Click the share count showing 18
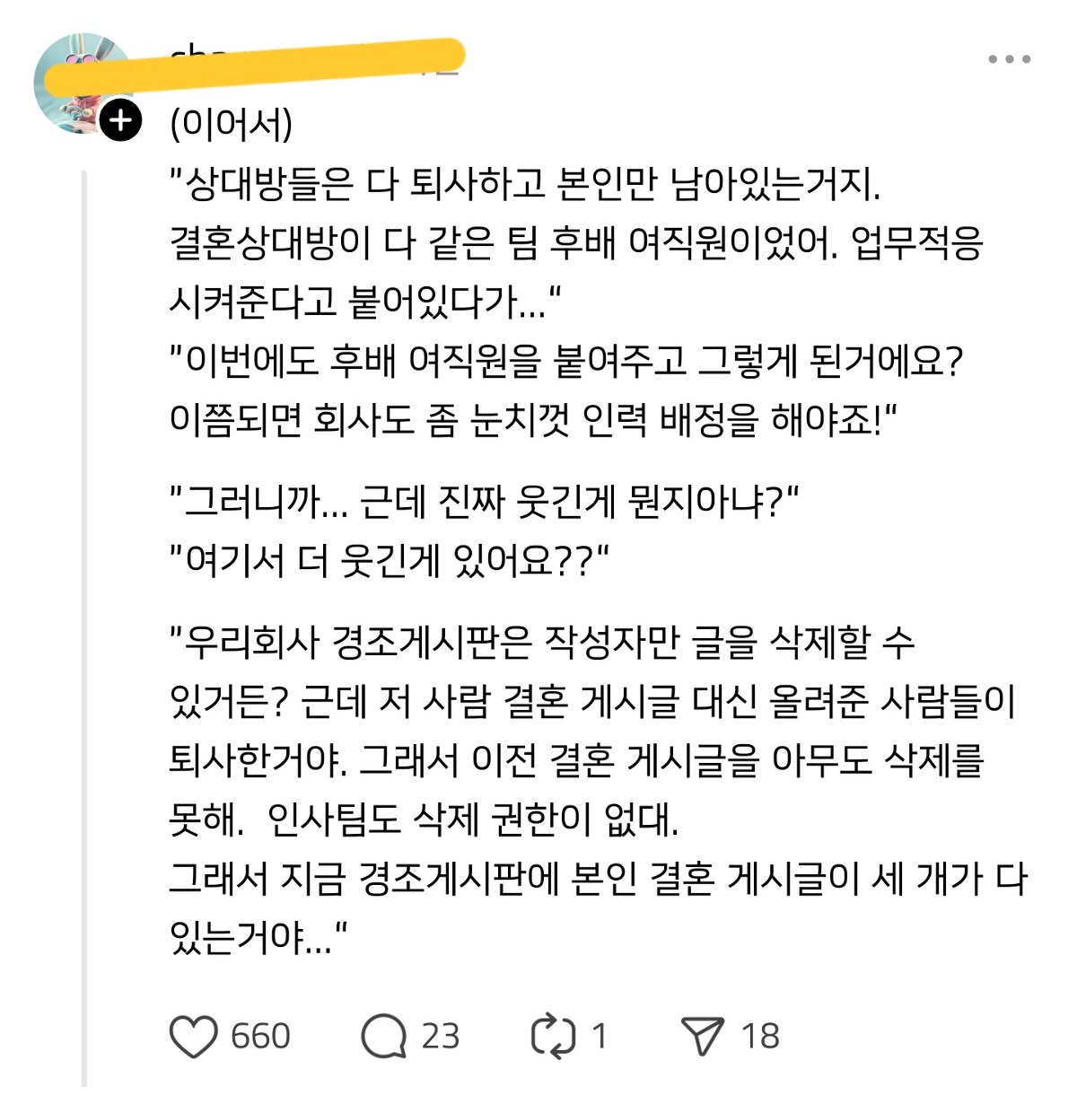Image resolution: width=1077 pixels, height=1113 pixels. (x=760, y=1036)
